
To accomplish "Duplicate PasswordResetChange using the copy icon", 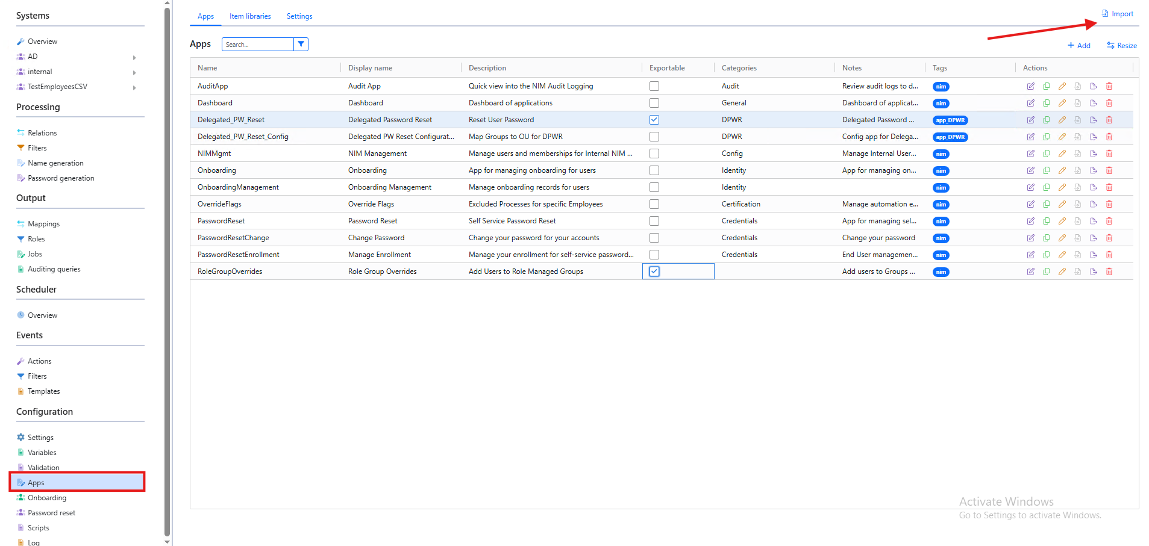I will pos(1046,238).
